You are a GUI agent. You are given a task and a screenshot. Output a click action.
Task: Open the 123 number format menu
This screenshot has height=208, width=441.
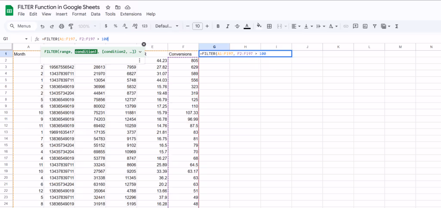click(145, 26)
